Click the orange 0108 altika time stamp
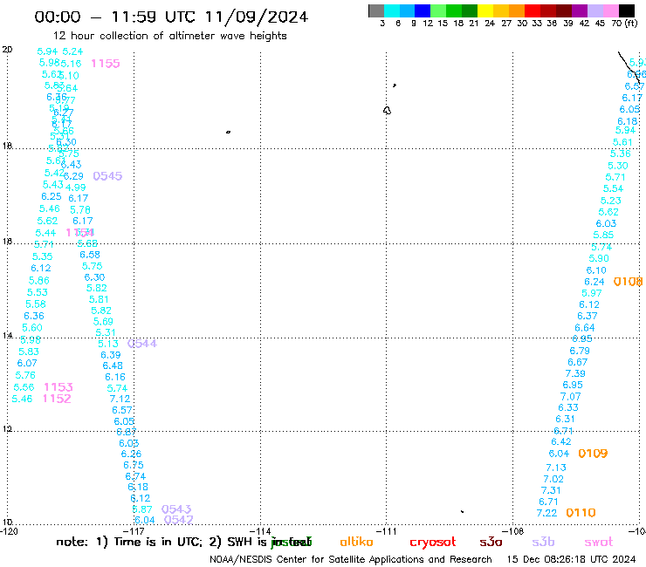Viewport: 646px width, 567px height. pyautogui.click(x=628, y=282)
